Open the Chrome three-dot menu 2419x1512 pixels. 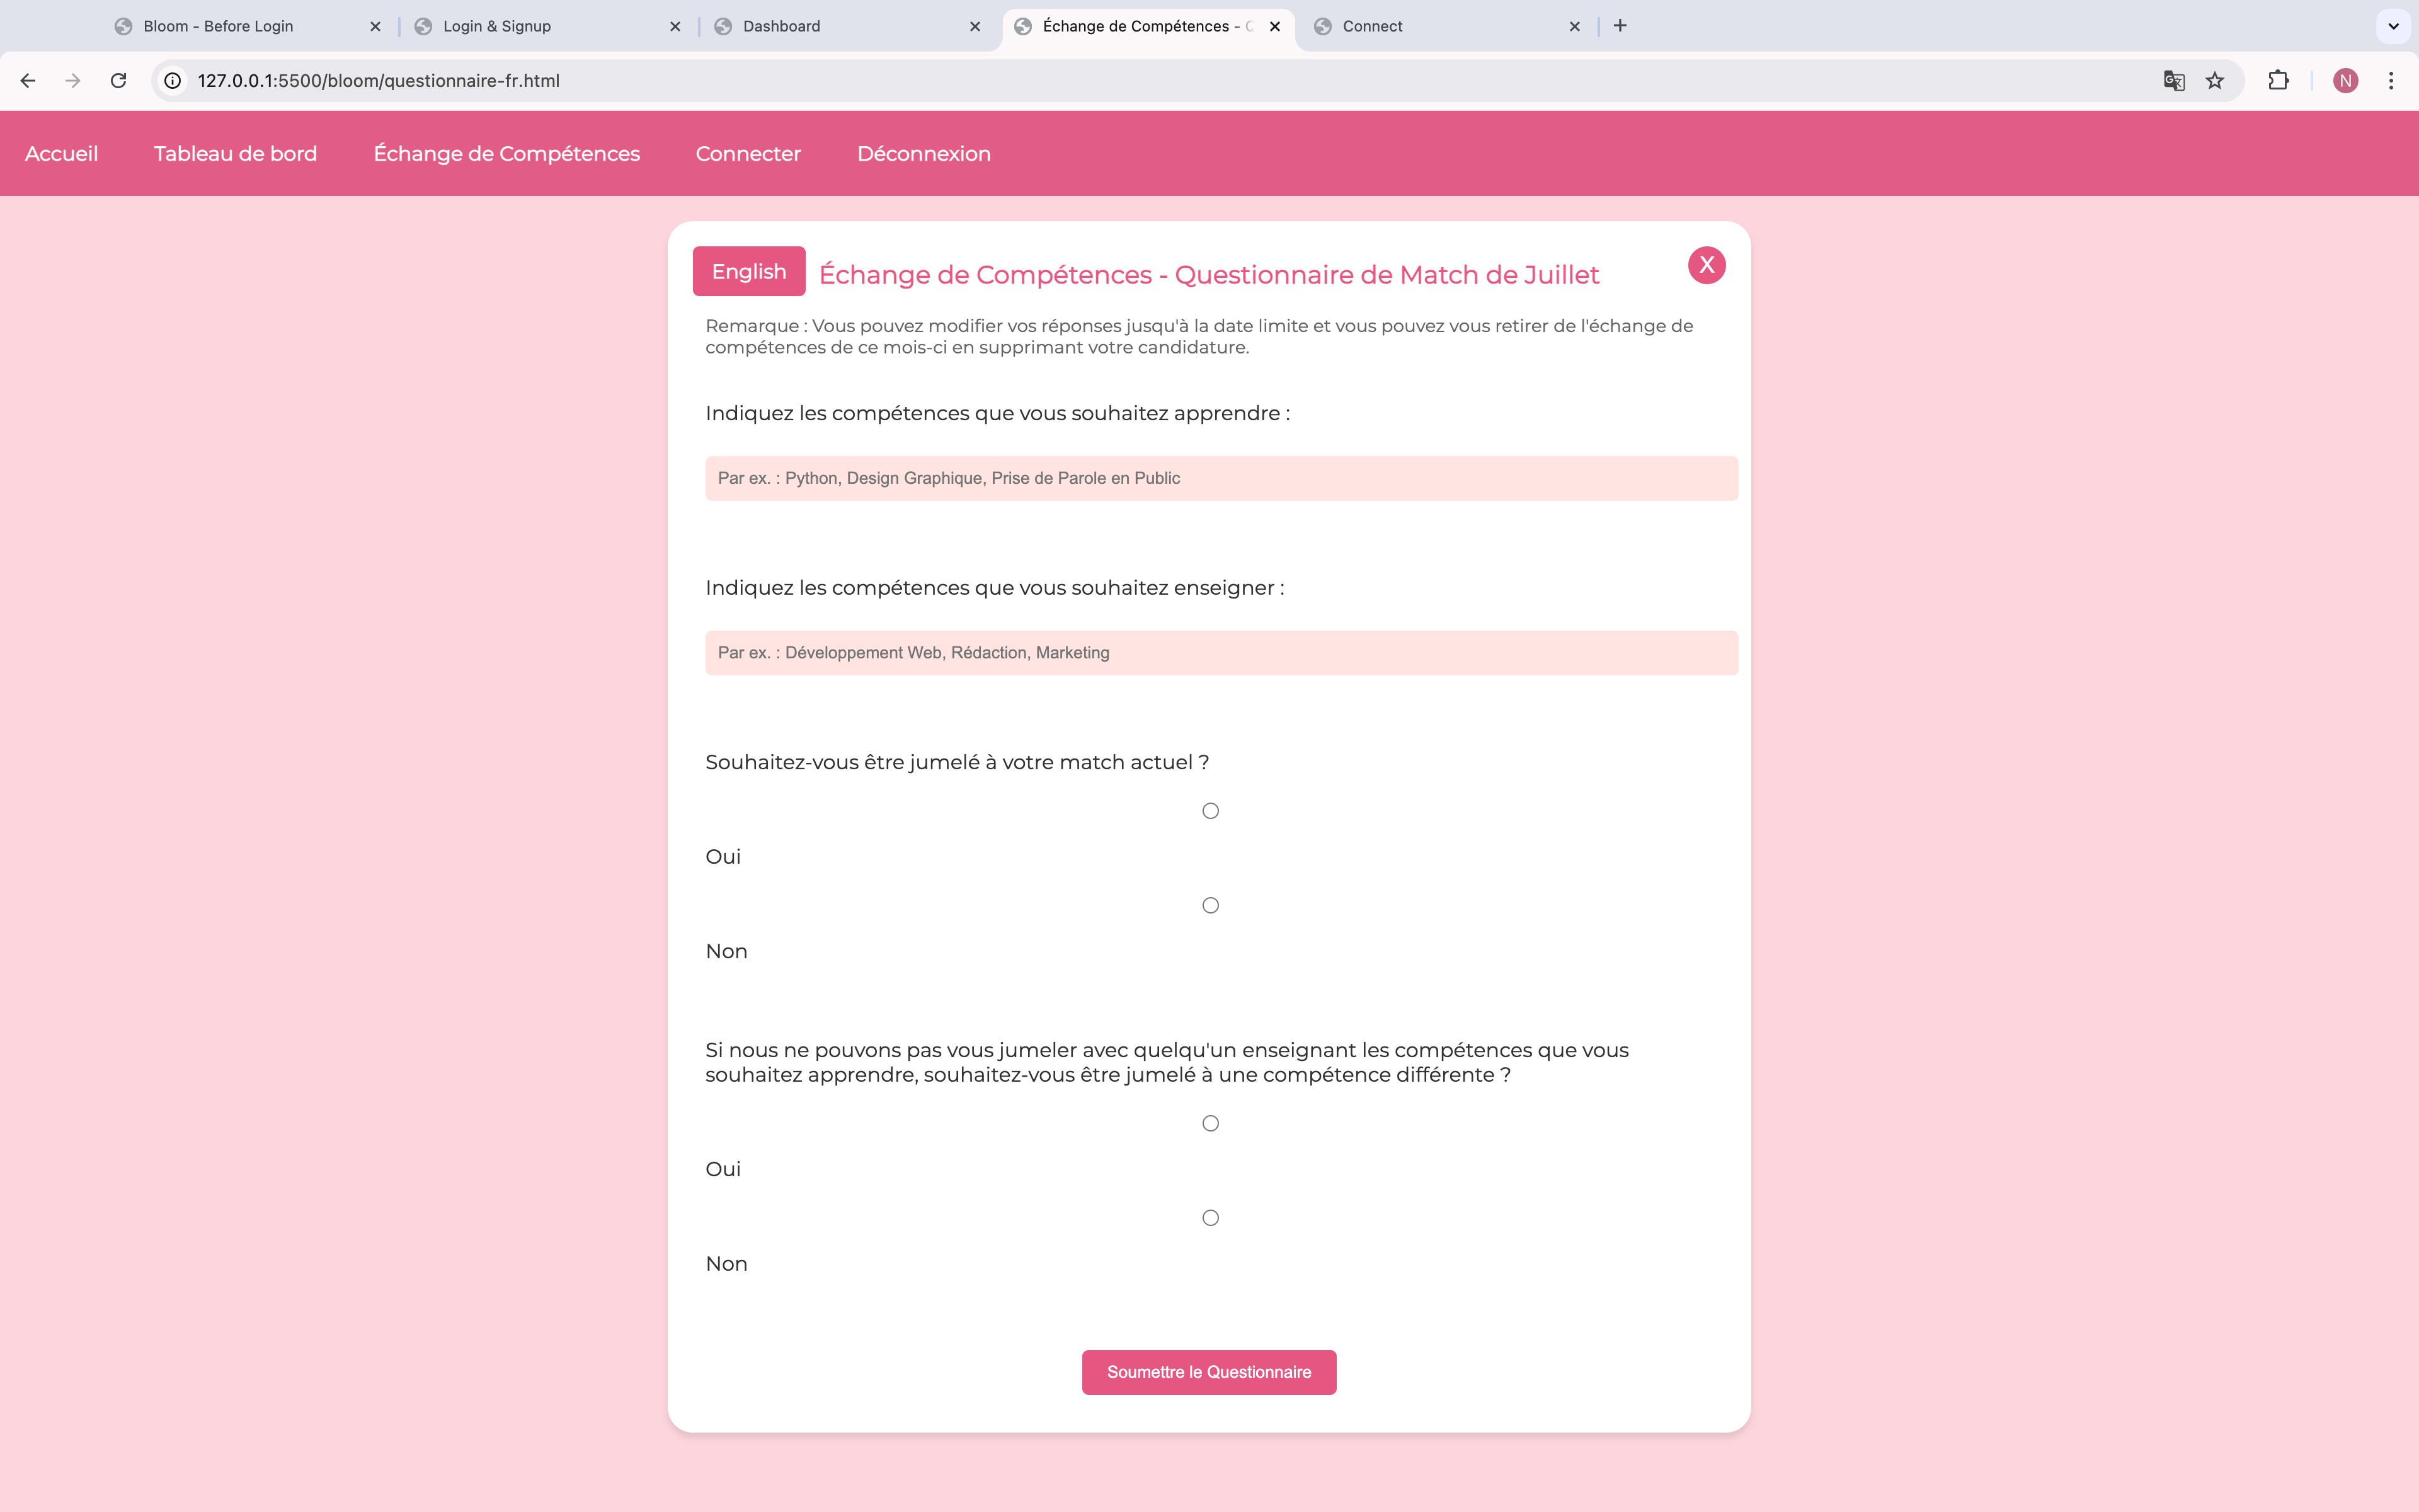click(2391, 81)
